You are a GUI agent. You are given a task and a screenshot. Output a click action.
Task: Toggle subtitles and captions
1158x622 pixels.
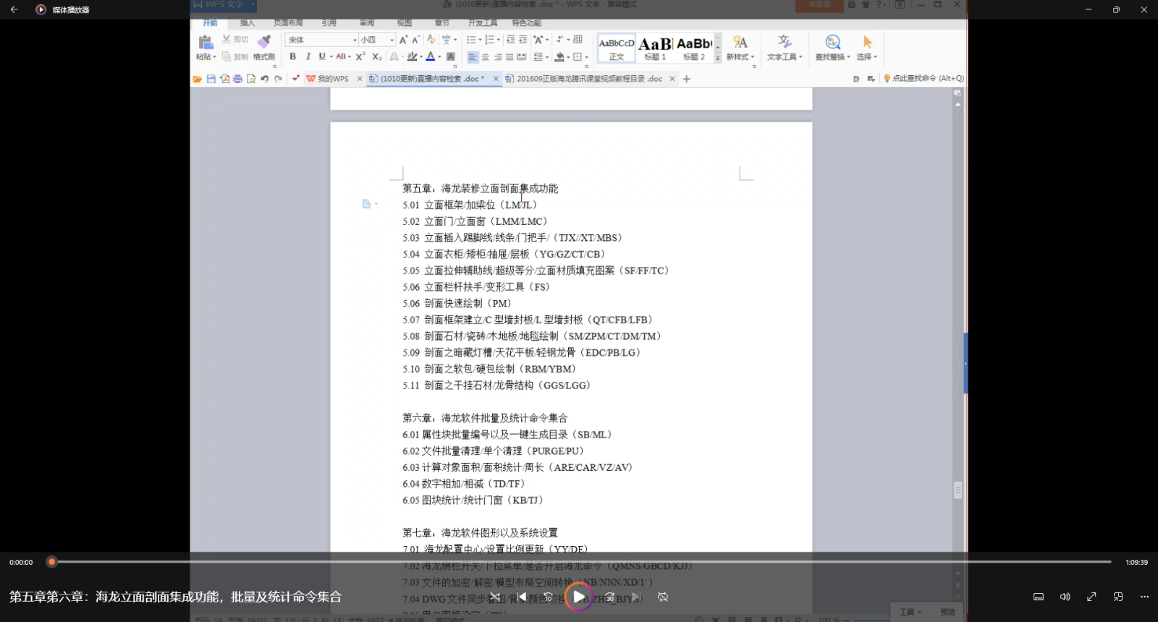pos(1038,597)
